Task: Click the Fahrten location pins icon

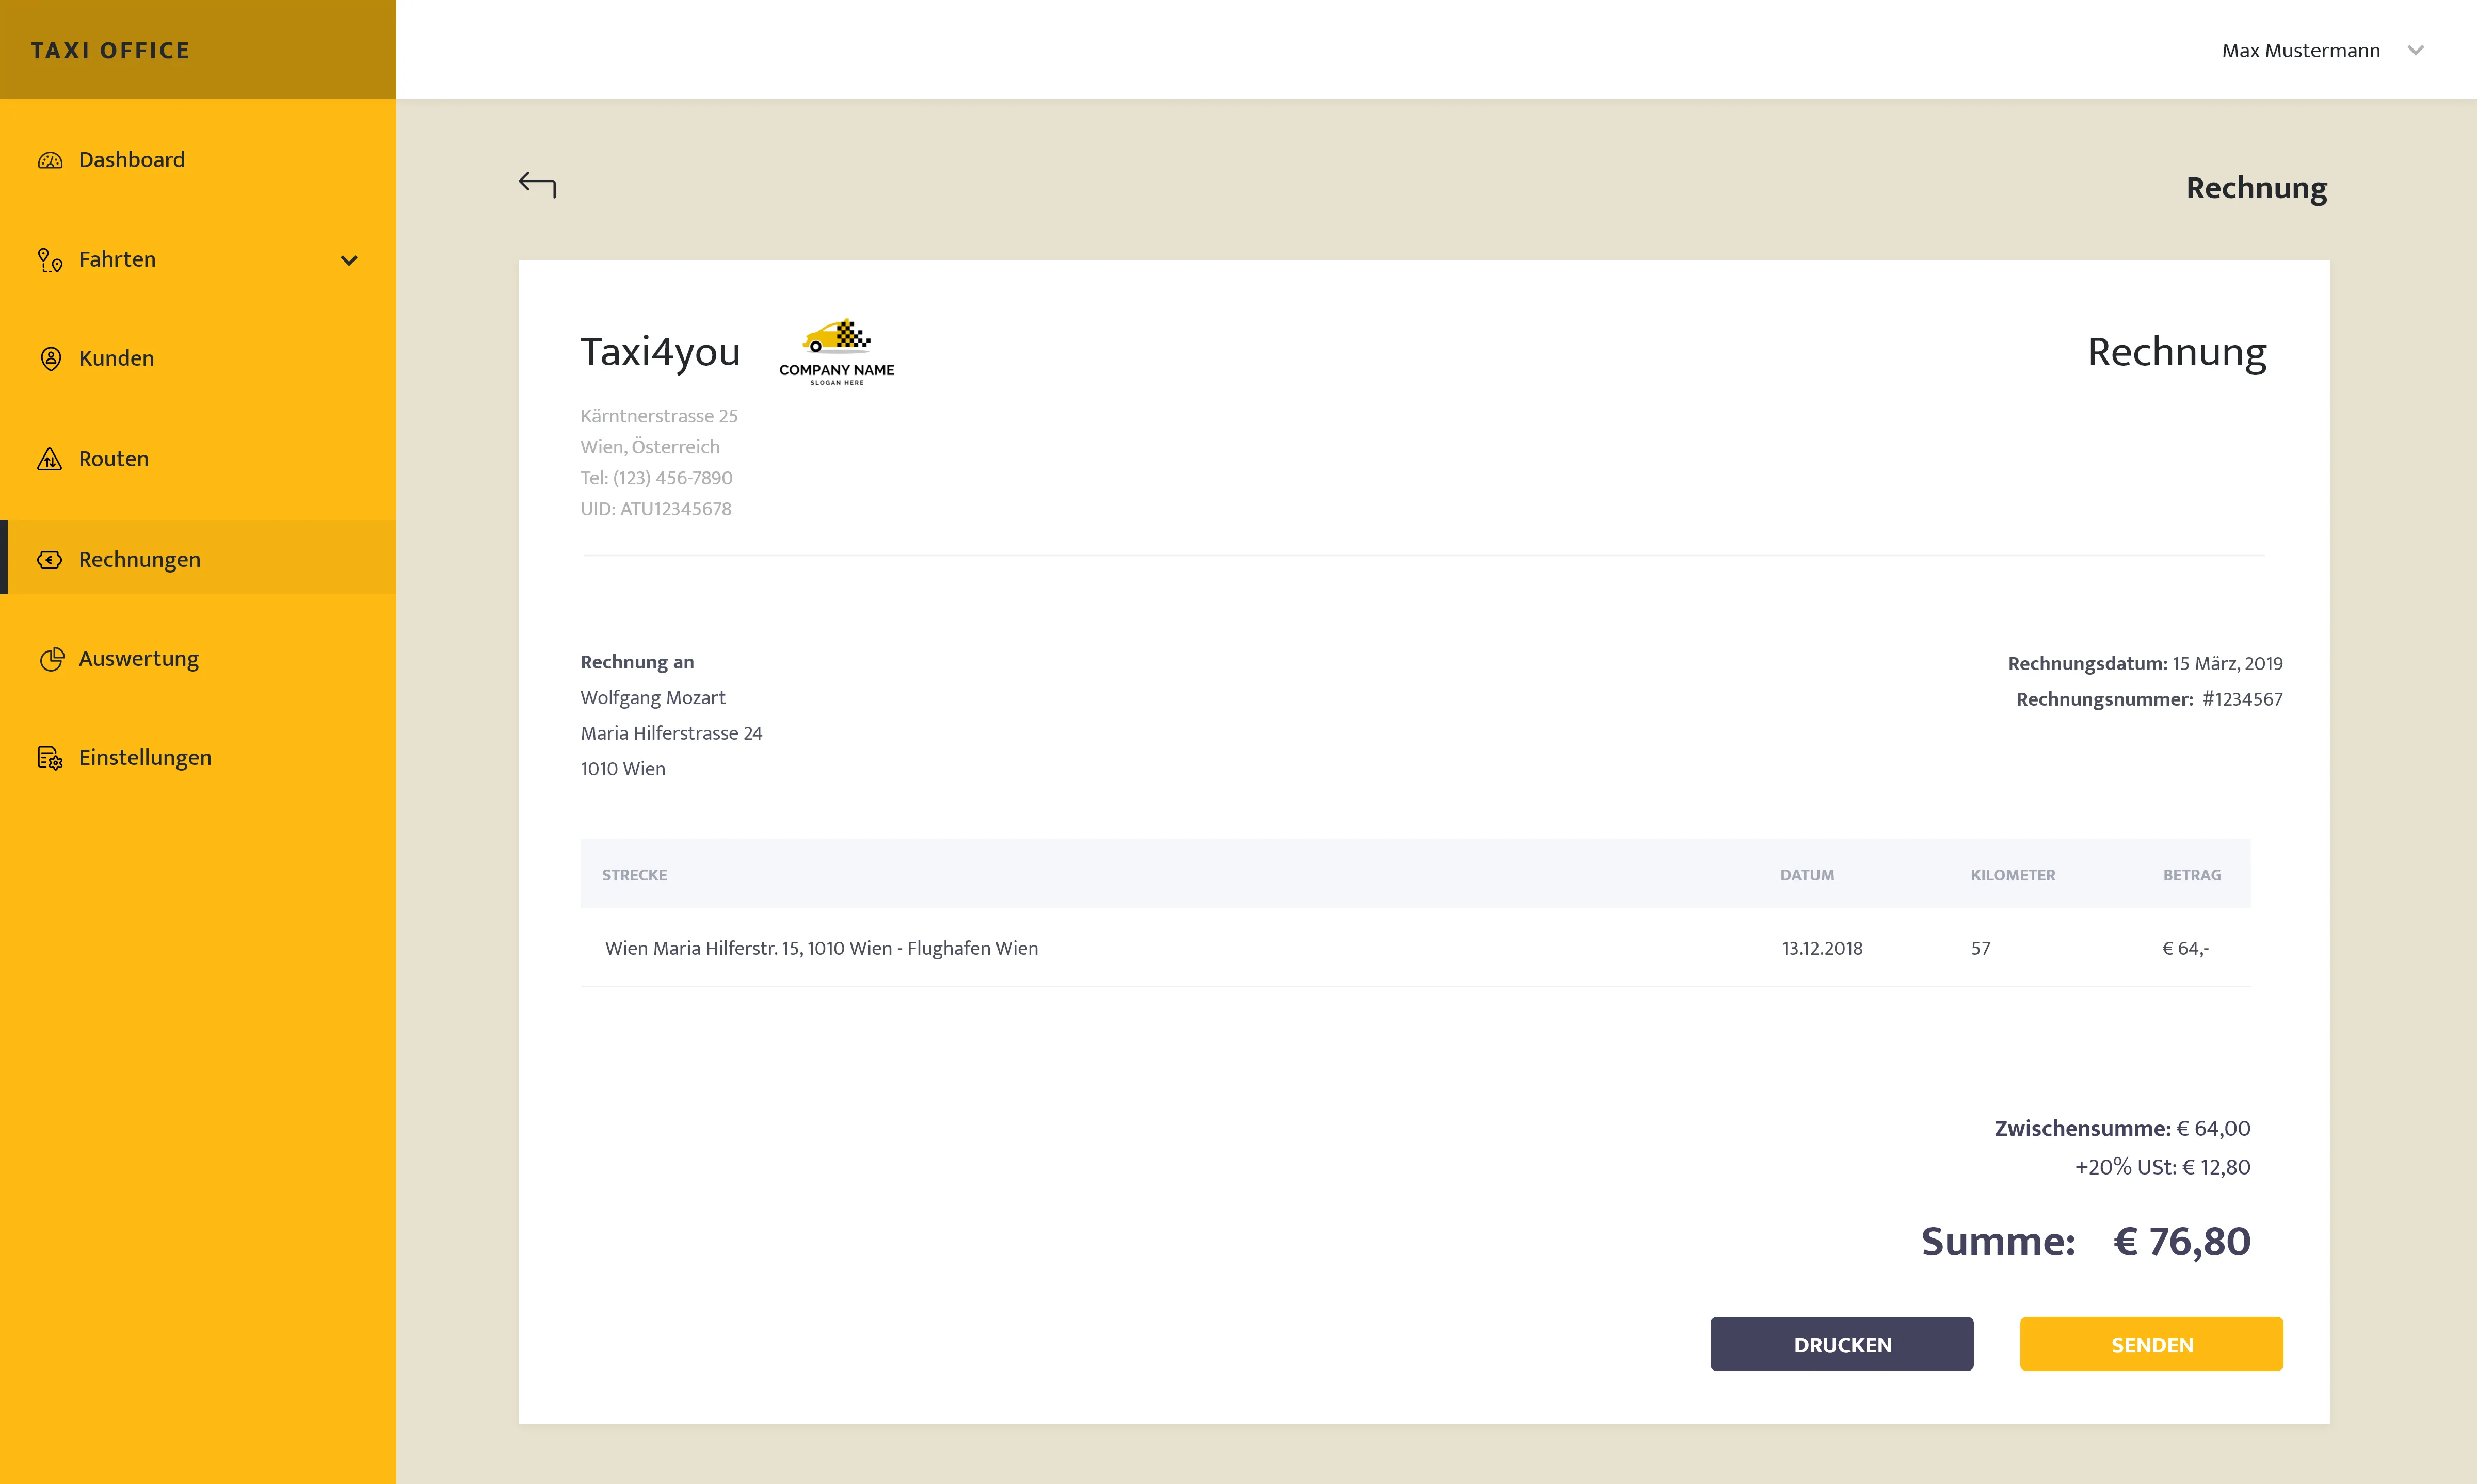Action: [50, 260]
